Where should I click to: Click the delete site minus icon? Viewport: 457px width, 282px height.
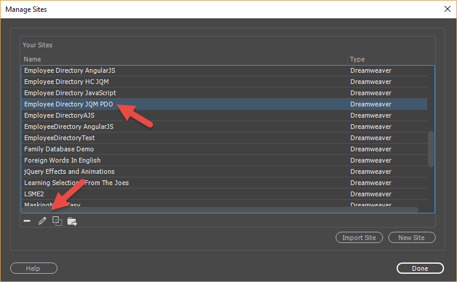pos(27,221)
